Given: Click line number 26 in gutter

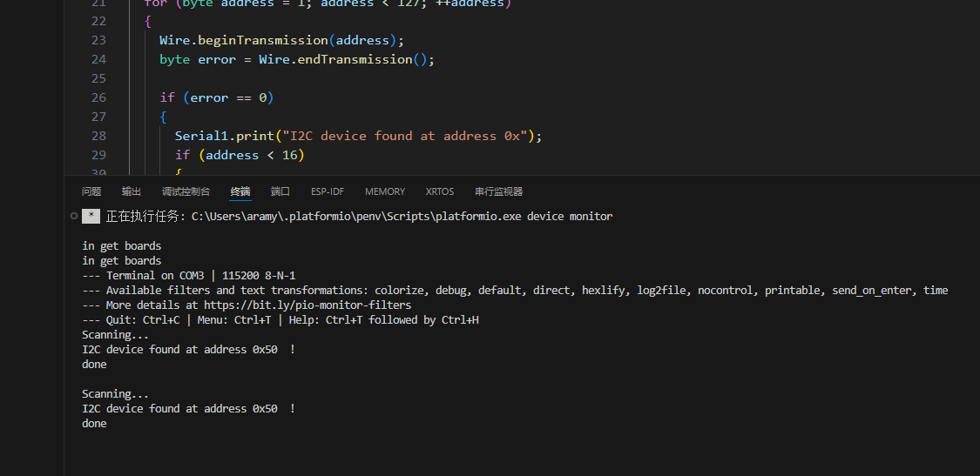Looking at the screenshot, I should (98, 97).
